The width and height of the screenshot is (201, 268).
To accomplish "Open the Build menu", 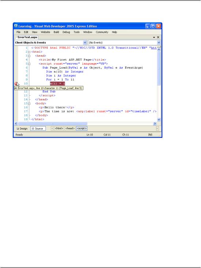I will [56, 32].
